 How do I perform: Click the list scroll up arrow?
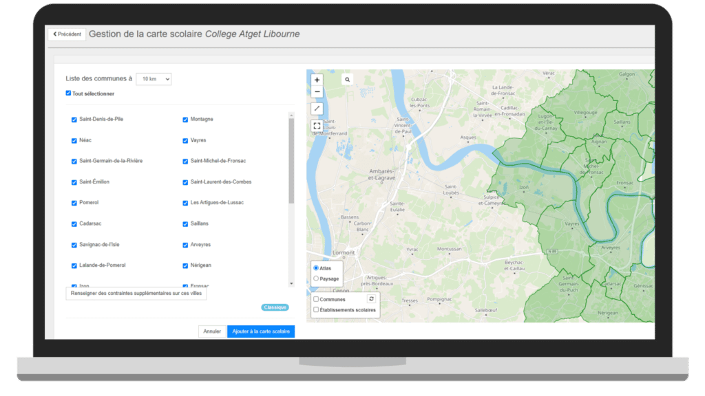[x=291, y=115]
